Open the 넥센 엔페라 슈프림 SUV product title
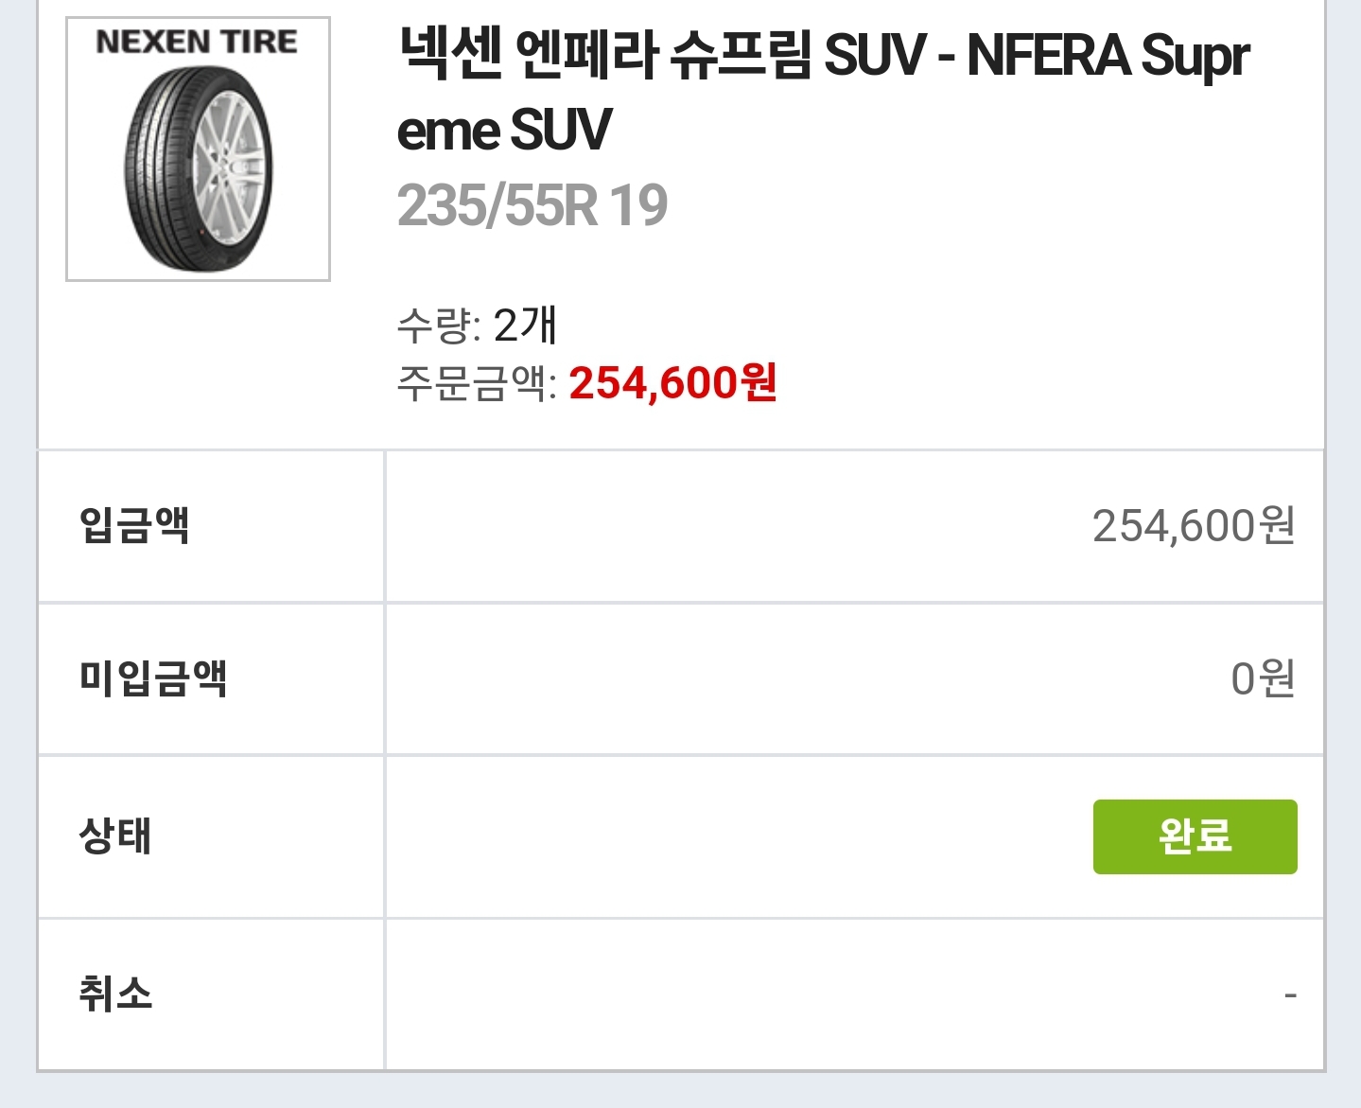1361x1108 pixels. click(662, 55)
